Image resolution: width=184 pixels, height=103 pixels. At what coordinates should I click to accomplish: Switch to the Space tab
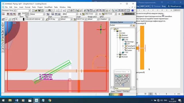click(119, 91)
